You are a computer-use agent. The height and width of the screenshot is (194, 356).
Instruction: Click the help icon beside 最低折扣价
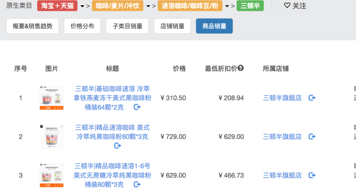241,68
